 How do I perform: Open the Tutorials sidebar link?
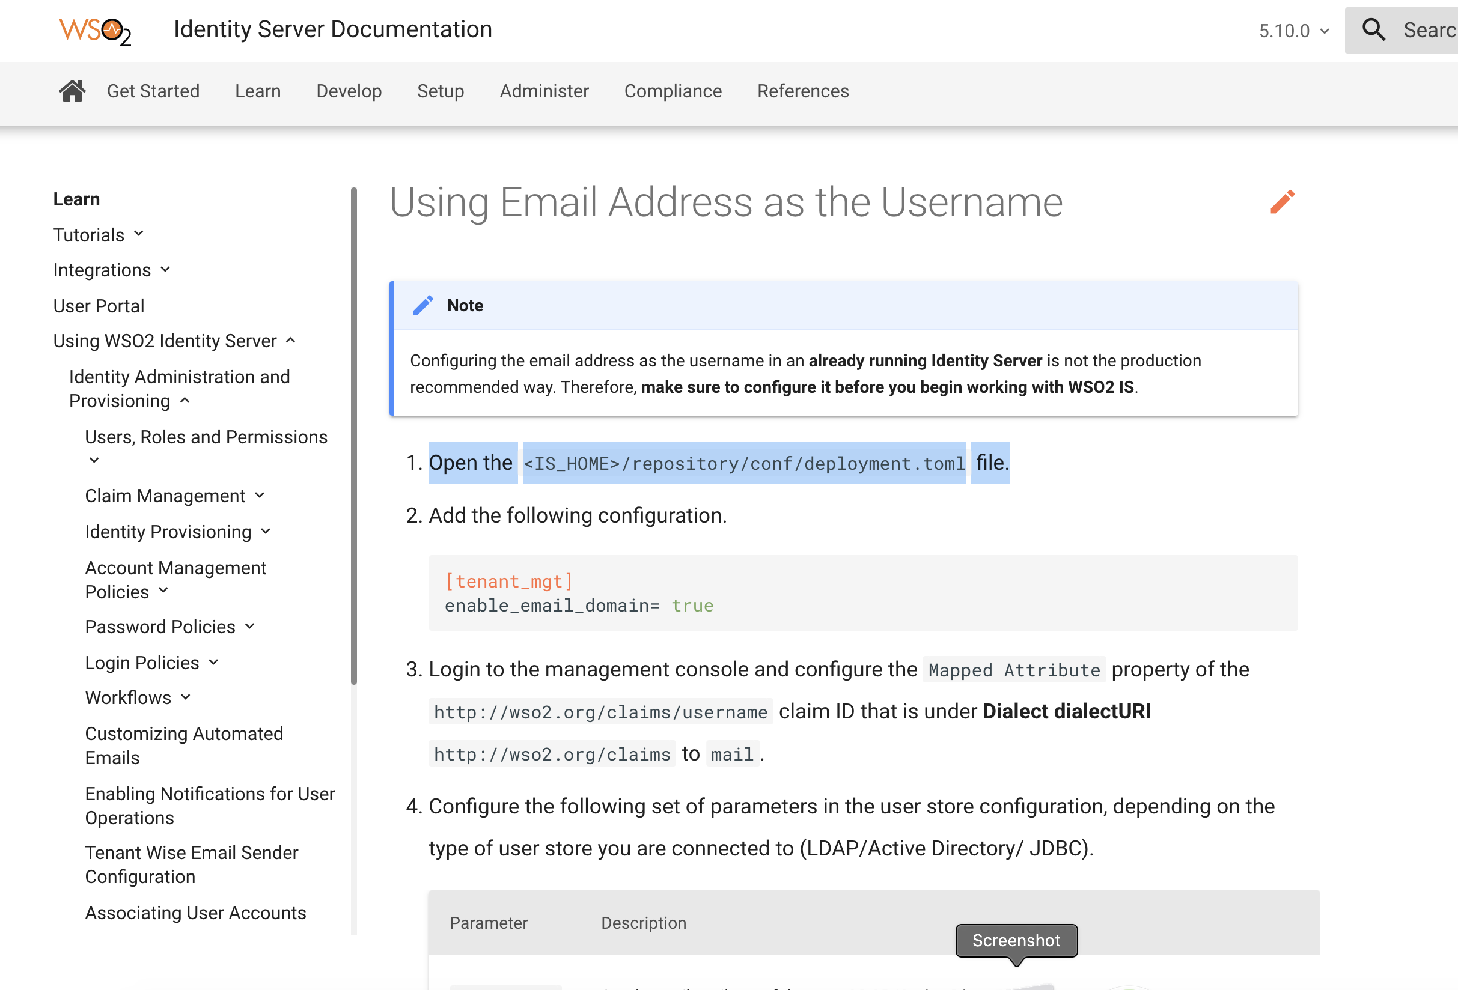88,234
